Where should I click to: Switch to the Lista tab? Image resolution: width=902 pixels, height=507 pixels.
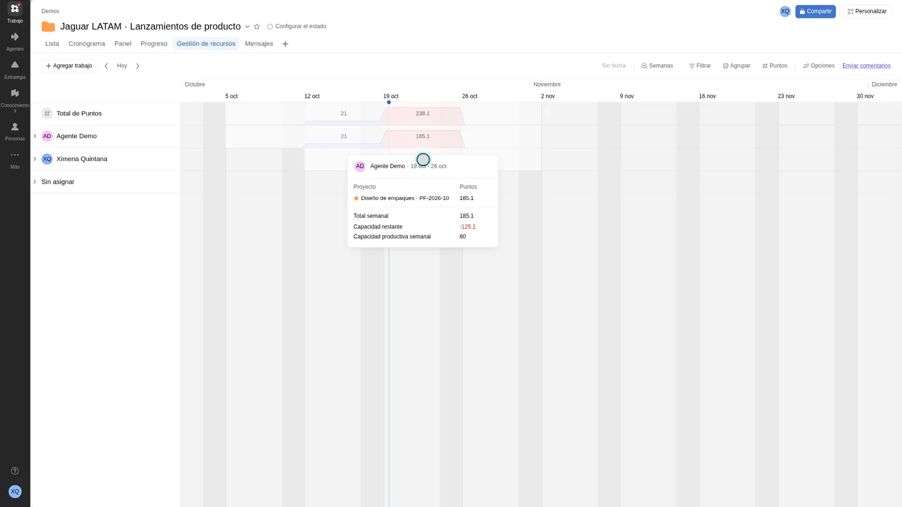coord(52,44)
